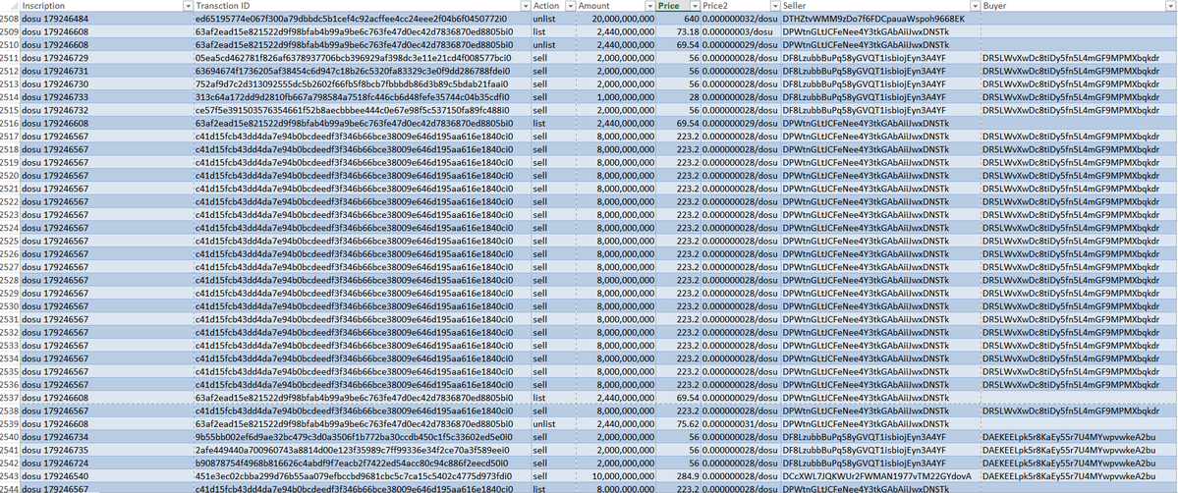The image size is (1178, 493).
Task: Click Price2 cell 0.000000031/dosu
Action: (740, 424)
